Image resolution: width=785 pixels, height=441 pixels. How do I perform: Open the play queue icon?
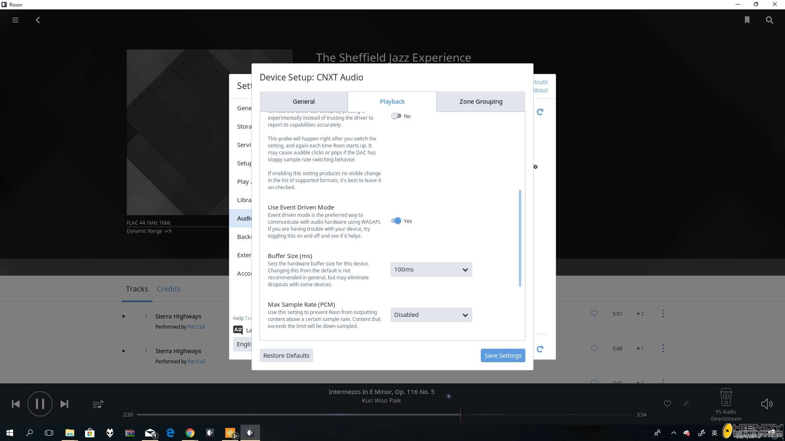(x=98, y=404)
